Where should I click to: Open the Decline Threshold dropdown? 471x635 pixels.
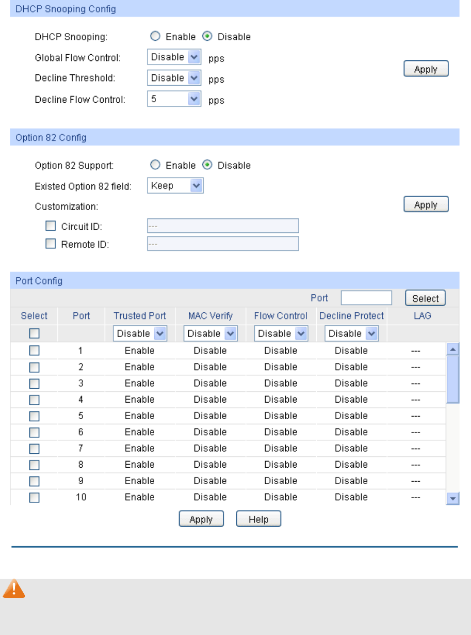click(x=174, y=78)
